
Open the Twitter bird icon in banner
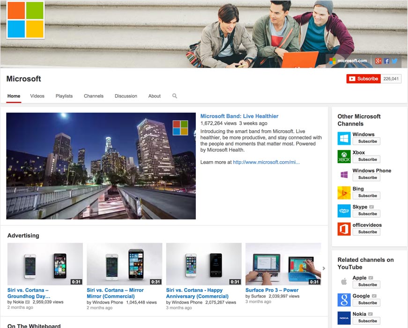point(395,61)
